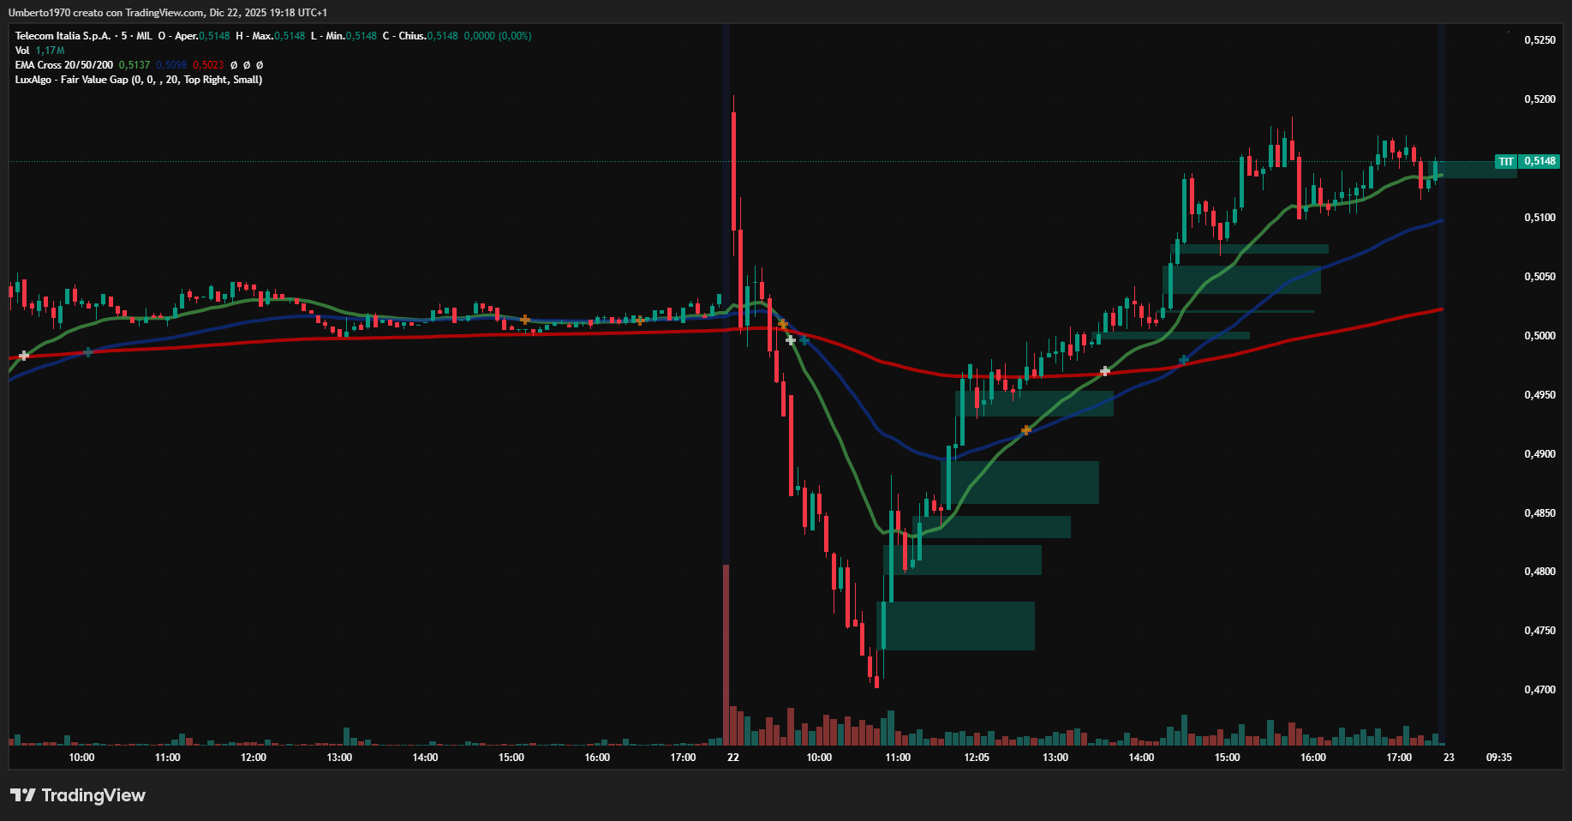Click the 0,4700 price axis label
Image resolution: width=1572 pixels, height=821 pixels.
point(1539,690)
